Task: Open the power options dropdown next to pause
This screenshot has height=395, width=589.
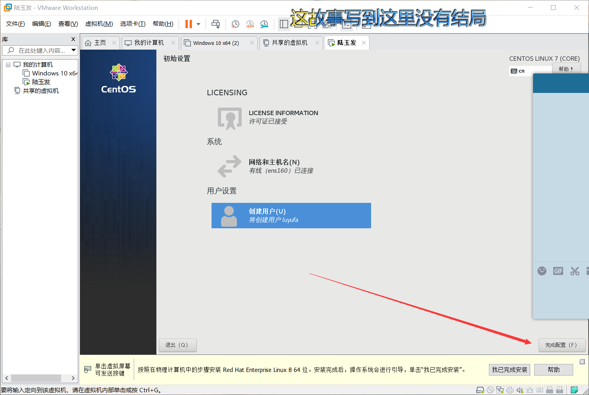Action: point(198,24)
